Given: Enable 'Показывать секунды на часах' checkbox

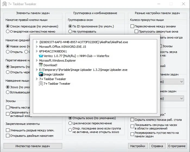Looking at the screenshot, I should point(132,126).
